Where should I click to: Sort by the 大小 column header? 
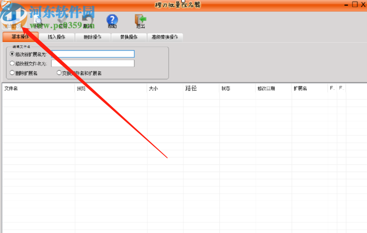(165, 88)
